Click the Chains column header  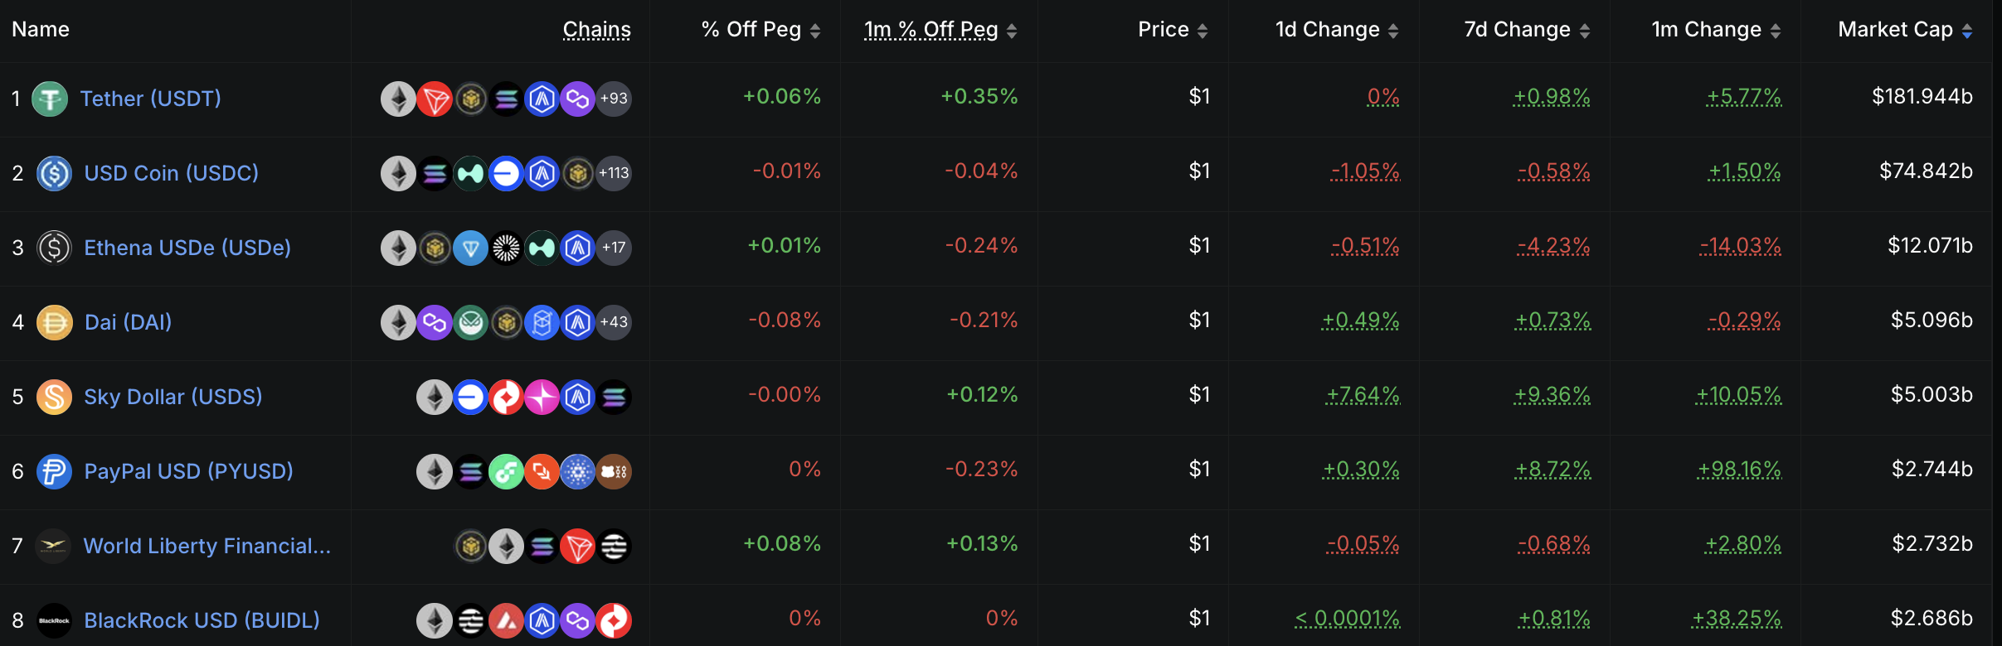[596, 30]
